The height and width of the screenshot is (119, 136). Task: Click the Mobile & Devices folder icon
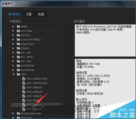tap(18, 114)
